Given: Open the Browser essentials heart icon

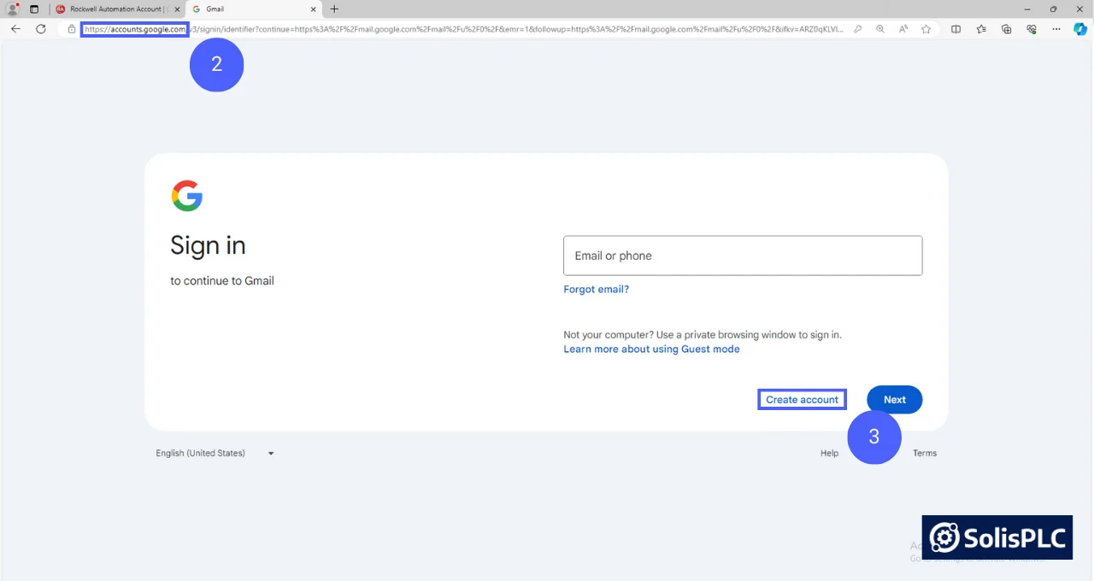Looking at the screenshot, I should (1032, 28).
